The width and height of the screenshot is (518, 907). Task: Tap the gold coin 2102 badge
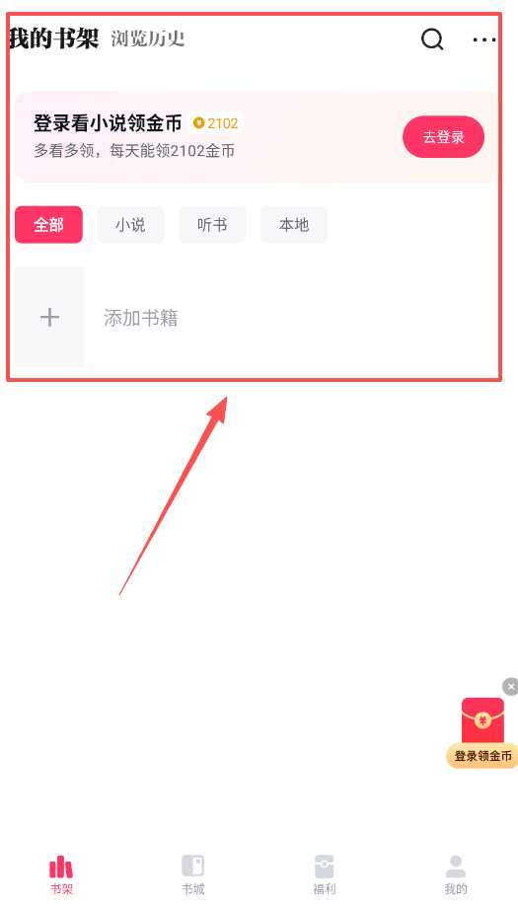click(x=215, y=123)
